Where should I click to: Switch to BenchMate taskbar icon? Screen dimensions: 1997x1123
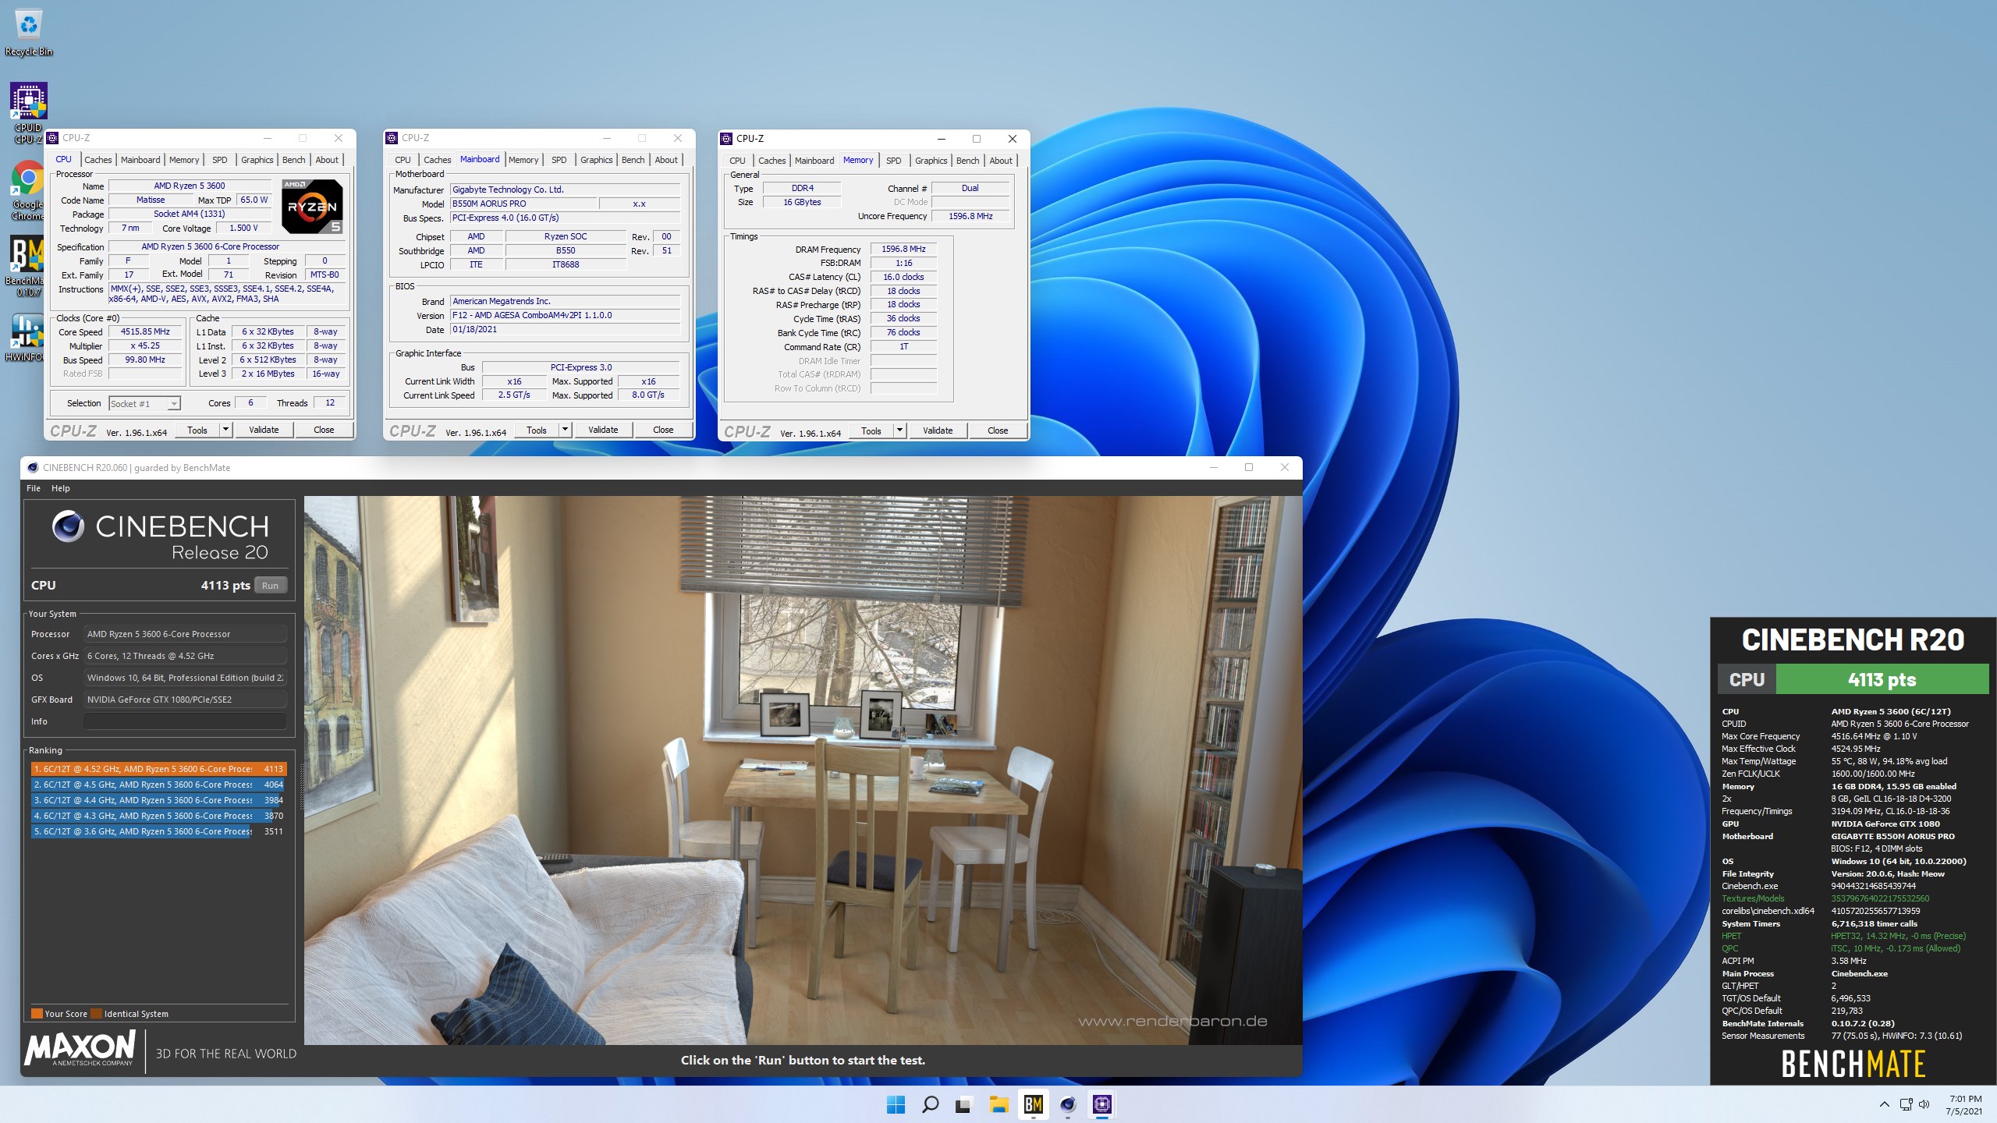(x=1034, y=1104)
